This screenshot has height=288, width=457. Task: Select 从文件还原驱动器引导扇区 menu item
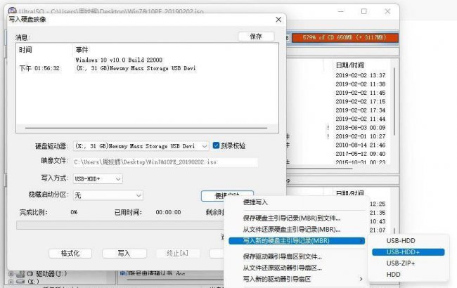pyautogui.click(x=283, y=268)
